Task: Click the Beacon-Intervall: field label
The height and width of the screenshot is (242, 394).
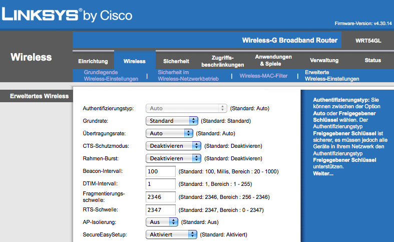Action: coord(103,171)
